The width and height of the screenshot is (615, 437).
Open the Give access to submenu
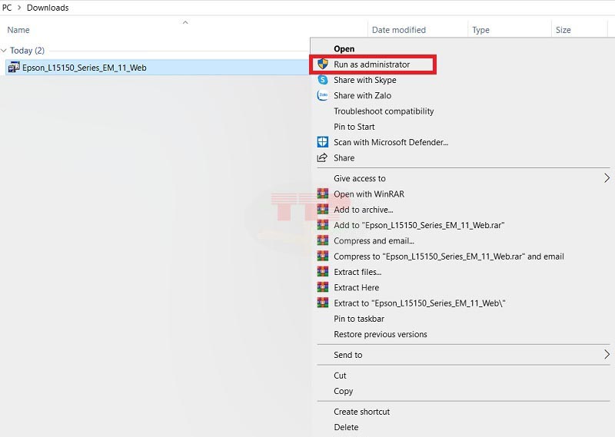360,178
